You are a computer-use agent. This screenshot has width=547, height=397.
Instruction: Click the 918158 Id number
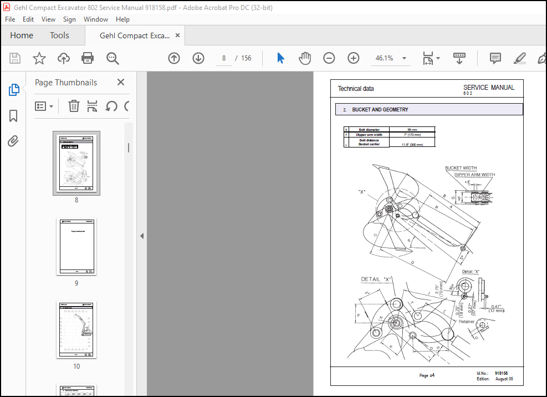pyautogui.click(x=502, y=373)
